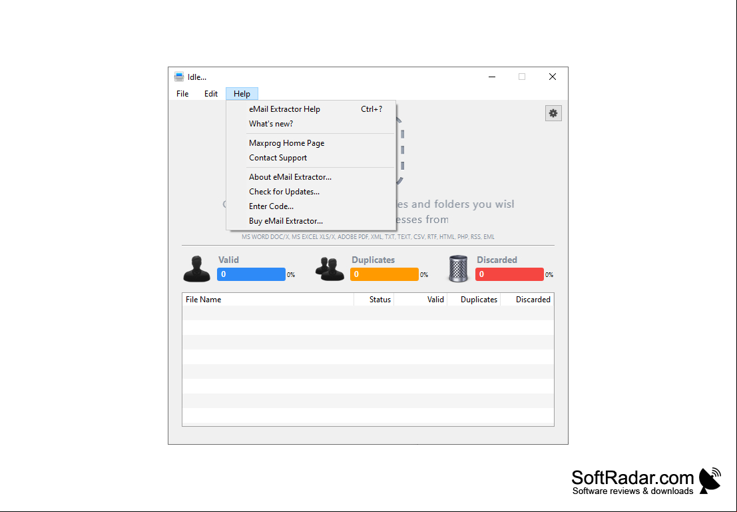This screenshot has width=737, height=512.
Task: Click the Valid person silhouette icon
Action: pos(196,269)
